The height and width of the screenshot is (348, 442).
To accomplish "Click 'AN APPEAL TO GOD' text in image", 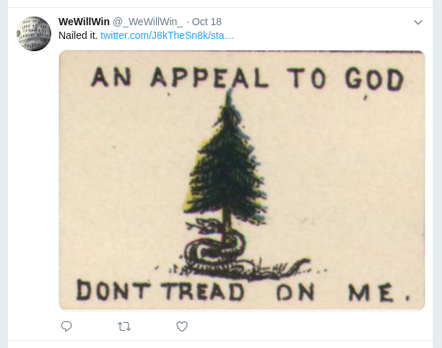I will (248, 77).
